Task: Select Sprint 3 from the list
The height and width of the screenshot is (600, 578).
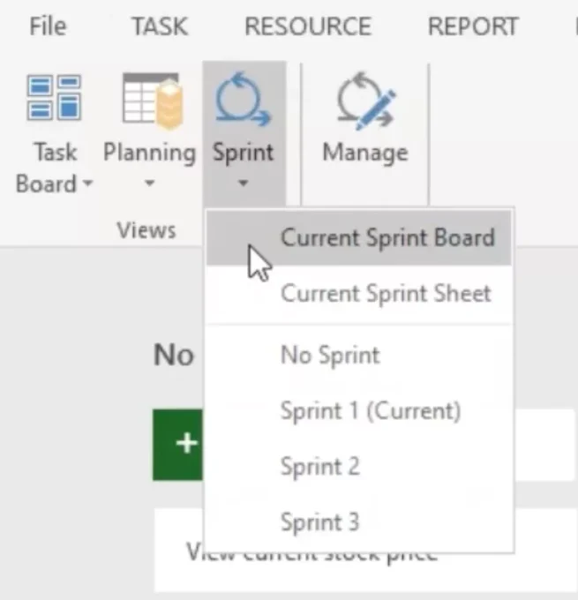Action: (x=358, y=522)
